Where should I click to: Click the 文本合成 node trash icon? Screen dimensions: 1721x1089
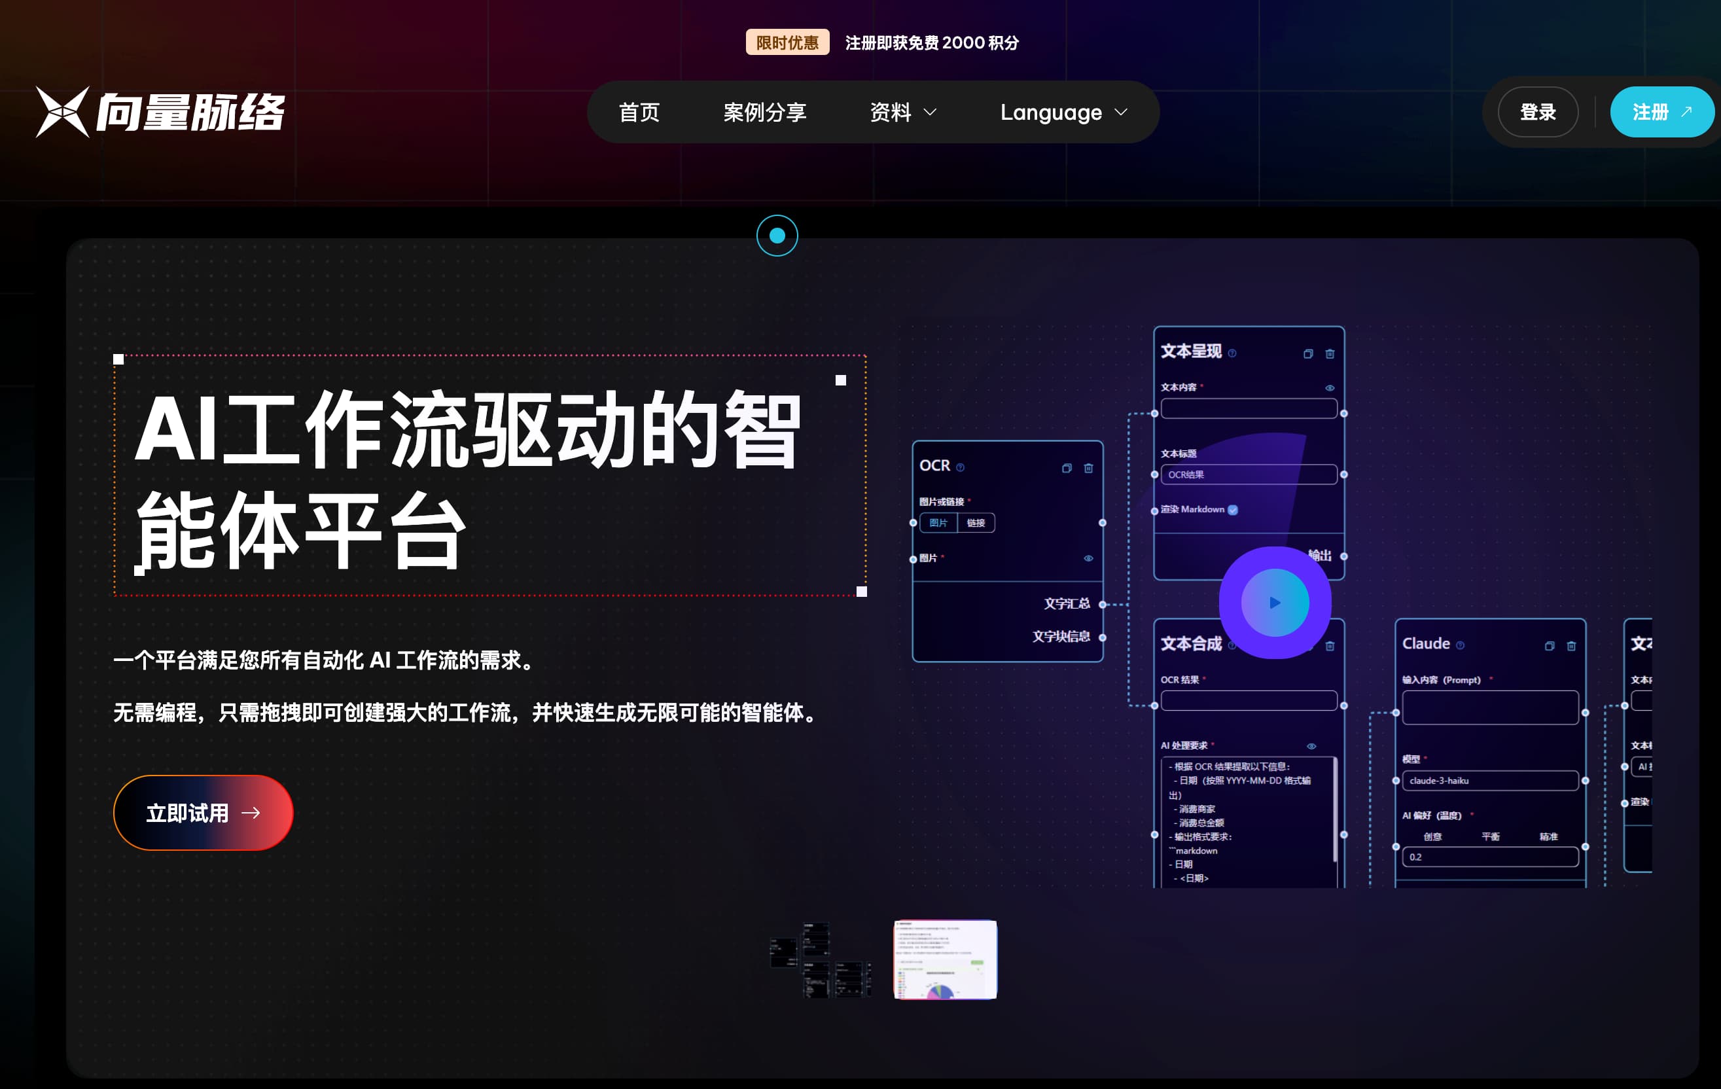(1330, 646)
